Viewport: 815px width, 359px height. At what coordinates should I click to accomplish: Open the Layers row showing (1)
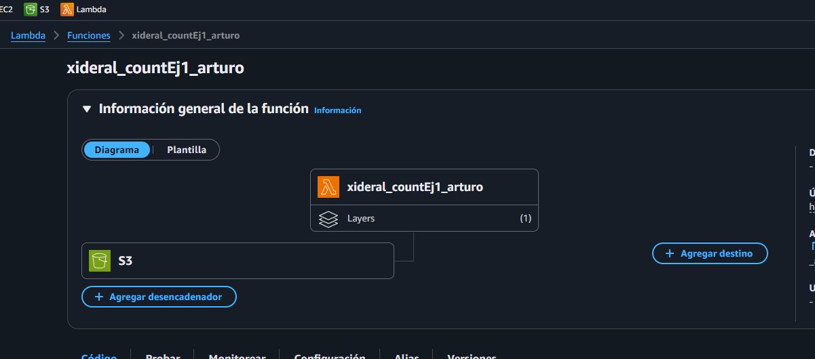pyautogui.click(x=424, y=219)
